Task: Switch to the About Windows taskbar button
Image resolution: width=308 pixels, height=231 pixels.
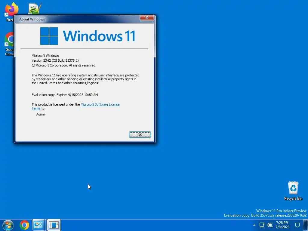Action: point(54,225)
